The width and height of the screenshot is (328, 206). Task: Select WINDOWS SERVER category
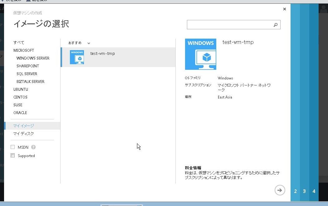tap(33, 58)
